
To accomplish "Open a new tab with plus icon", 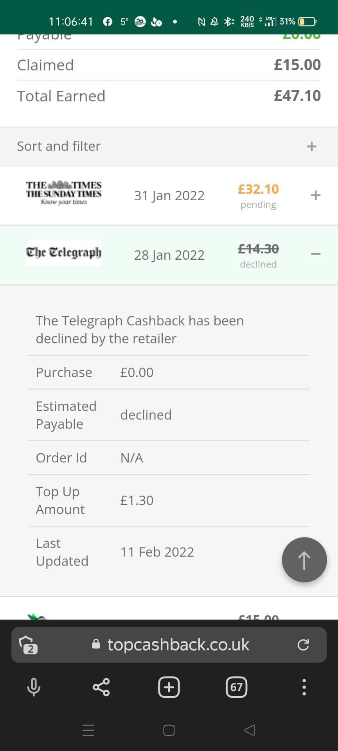I will 169,687.
